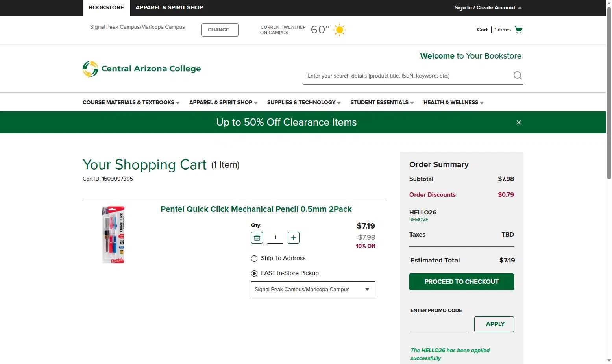Click Proceed to Checkout button
This screenshot has height=364, width=612.
[x=461, y=282]
